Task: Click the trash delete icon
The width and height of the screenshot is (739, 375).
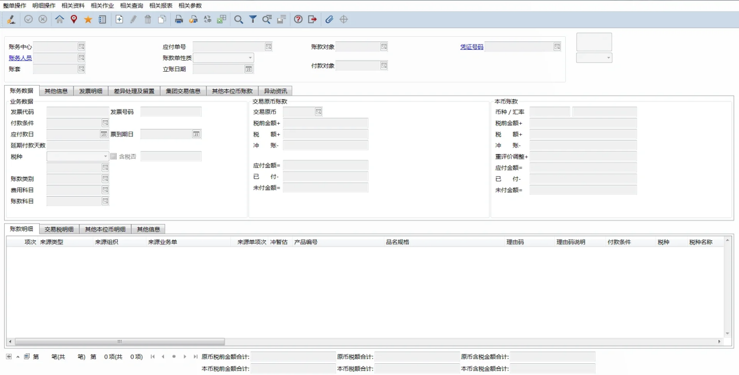Action: click(x=148, y=19)
